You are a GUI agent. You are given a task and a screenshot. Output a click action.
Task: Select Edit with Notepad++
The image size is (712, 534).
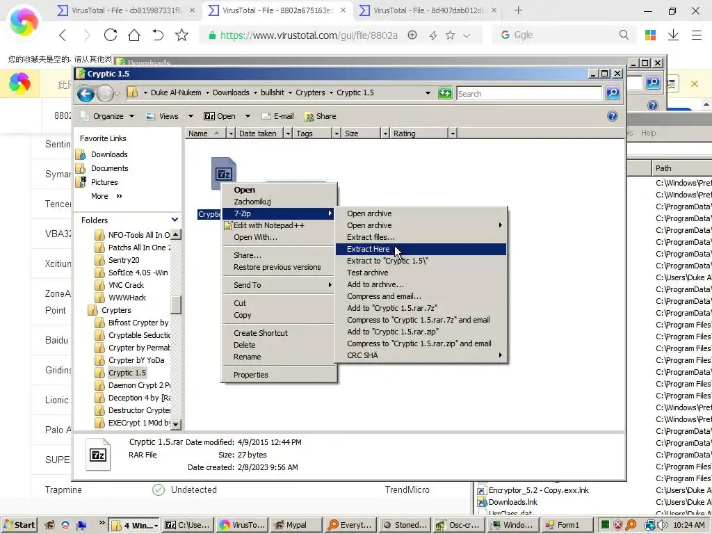point(280,225)
